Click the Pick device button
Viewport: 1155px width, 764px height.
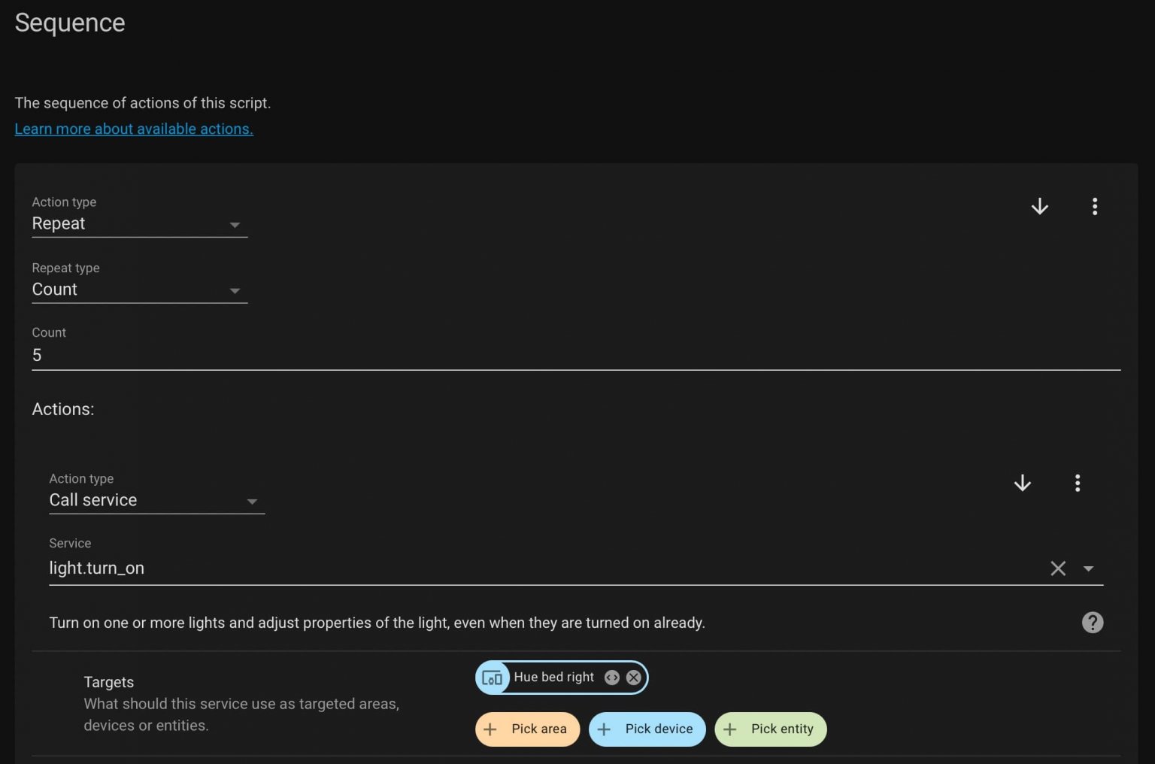tap(647, 729)
